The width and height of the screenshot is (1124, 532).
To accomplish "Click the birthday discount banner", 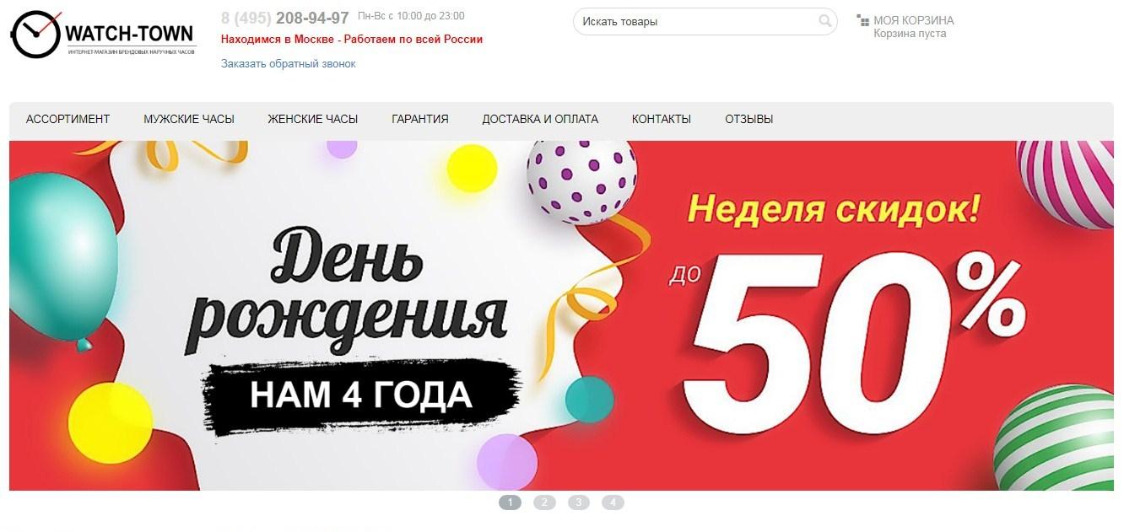I will 562,315.
